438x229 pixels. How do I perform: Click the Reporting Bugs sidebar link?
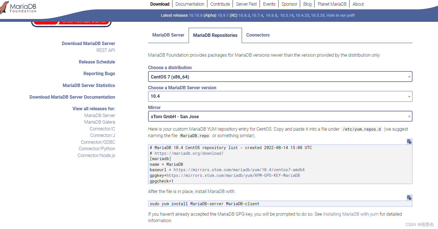tap(99, 73)
